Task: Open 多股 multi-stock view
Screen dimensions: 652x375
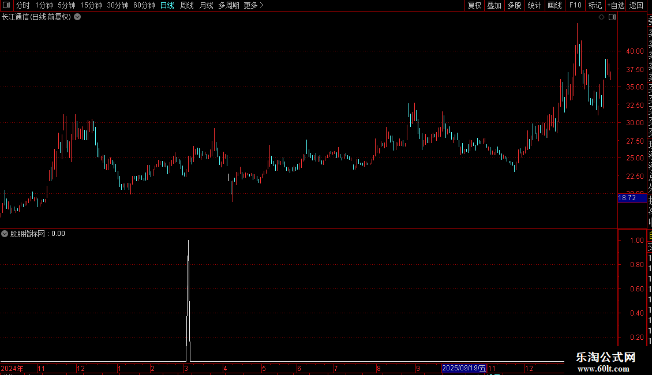Action: [514, 5]
